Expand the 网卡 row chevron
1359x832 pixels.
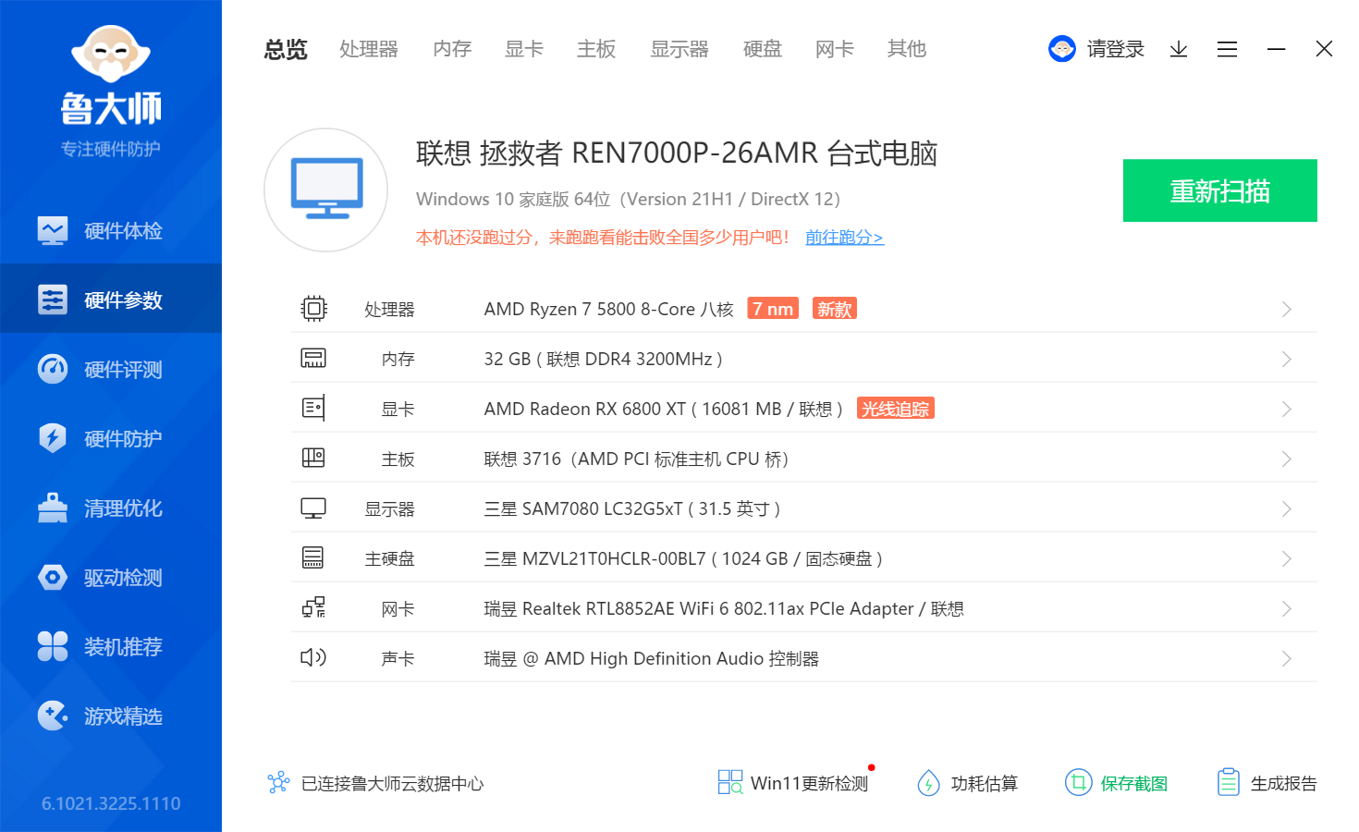pyautogui.click(x=1286, y=608)
